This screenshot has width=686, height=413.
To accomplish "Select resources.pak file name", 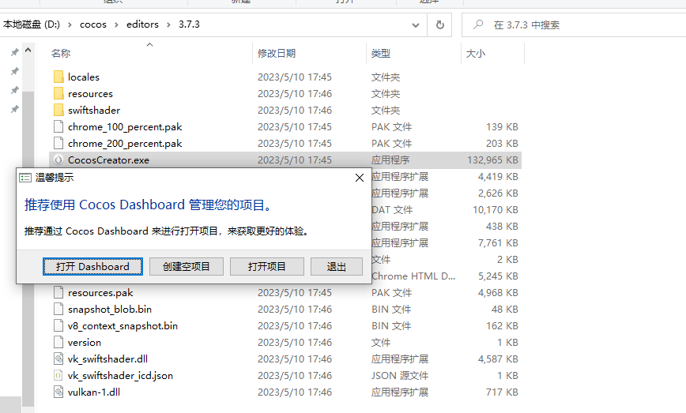I will 100,292.
